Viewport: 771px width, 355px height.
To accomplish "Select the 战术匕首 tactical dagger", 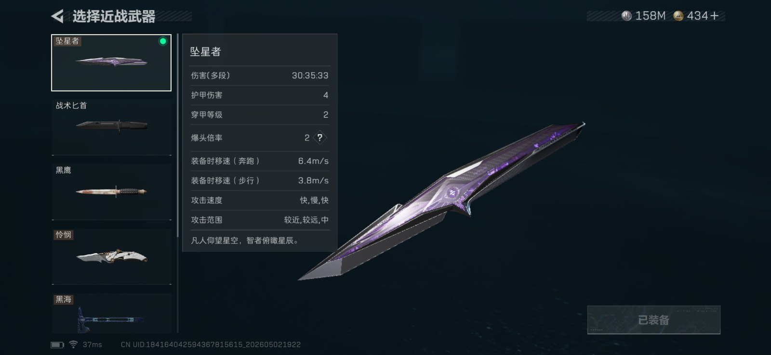I will 111,127.
